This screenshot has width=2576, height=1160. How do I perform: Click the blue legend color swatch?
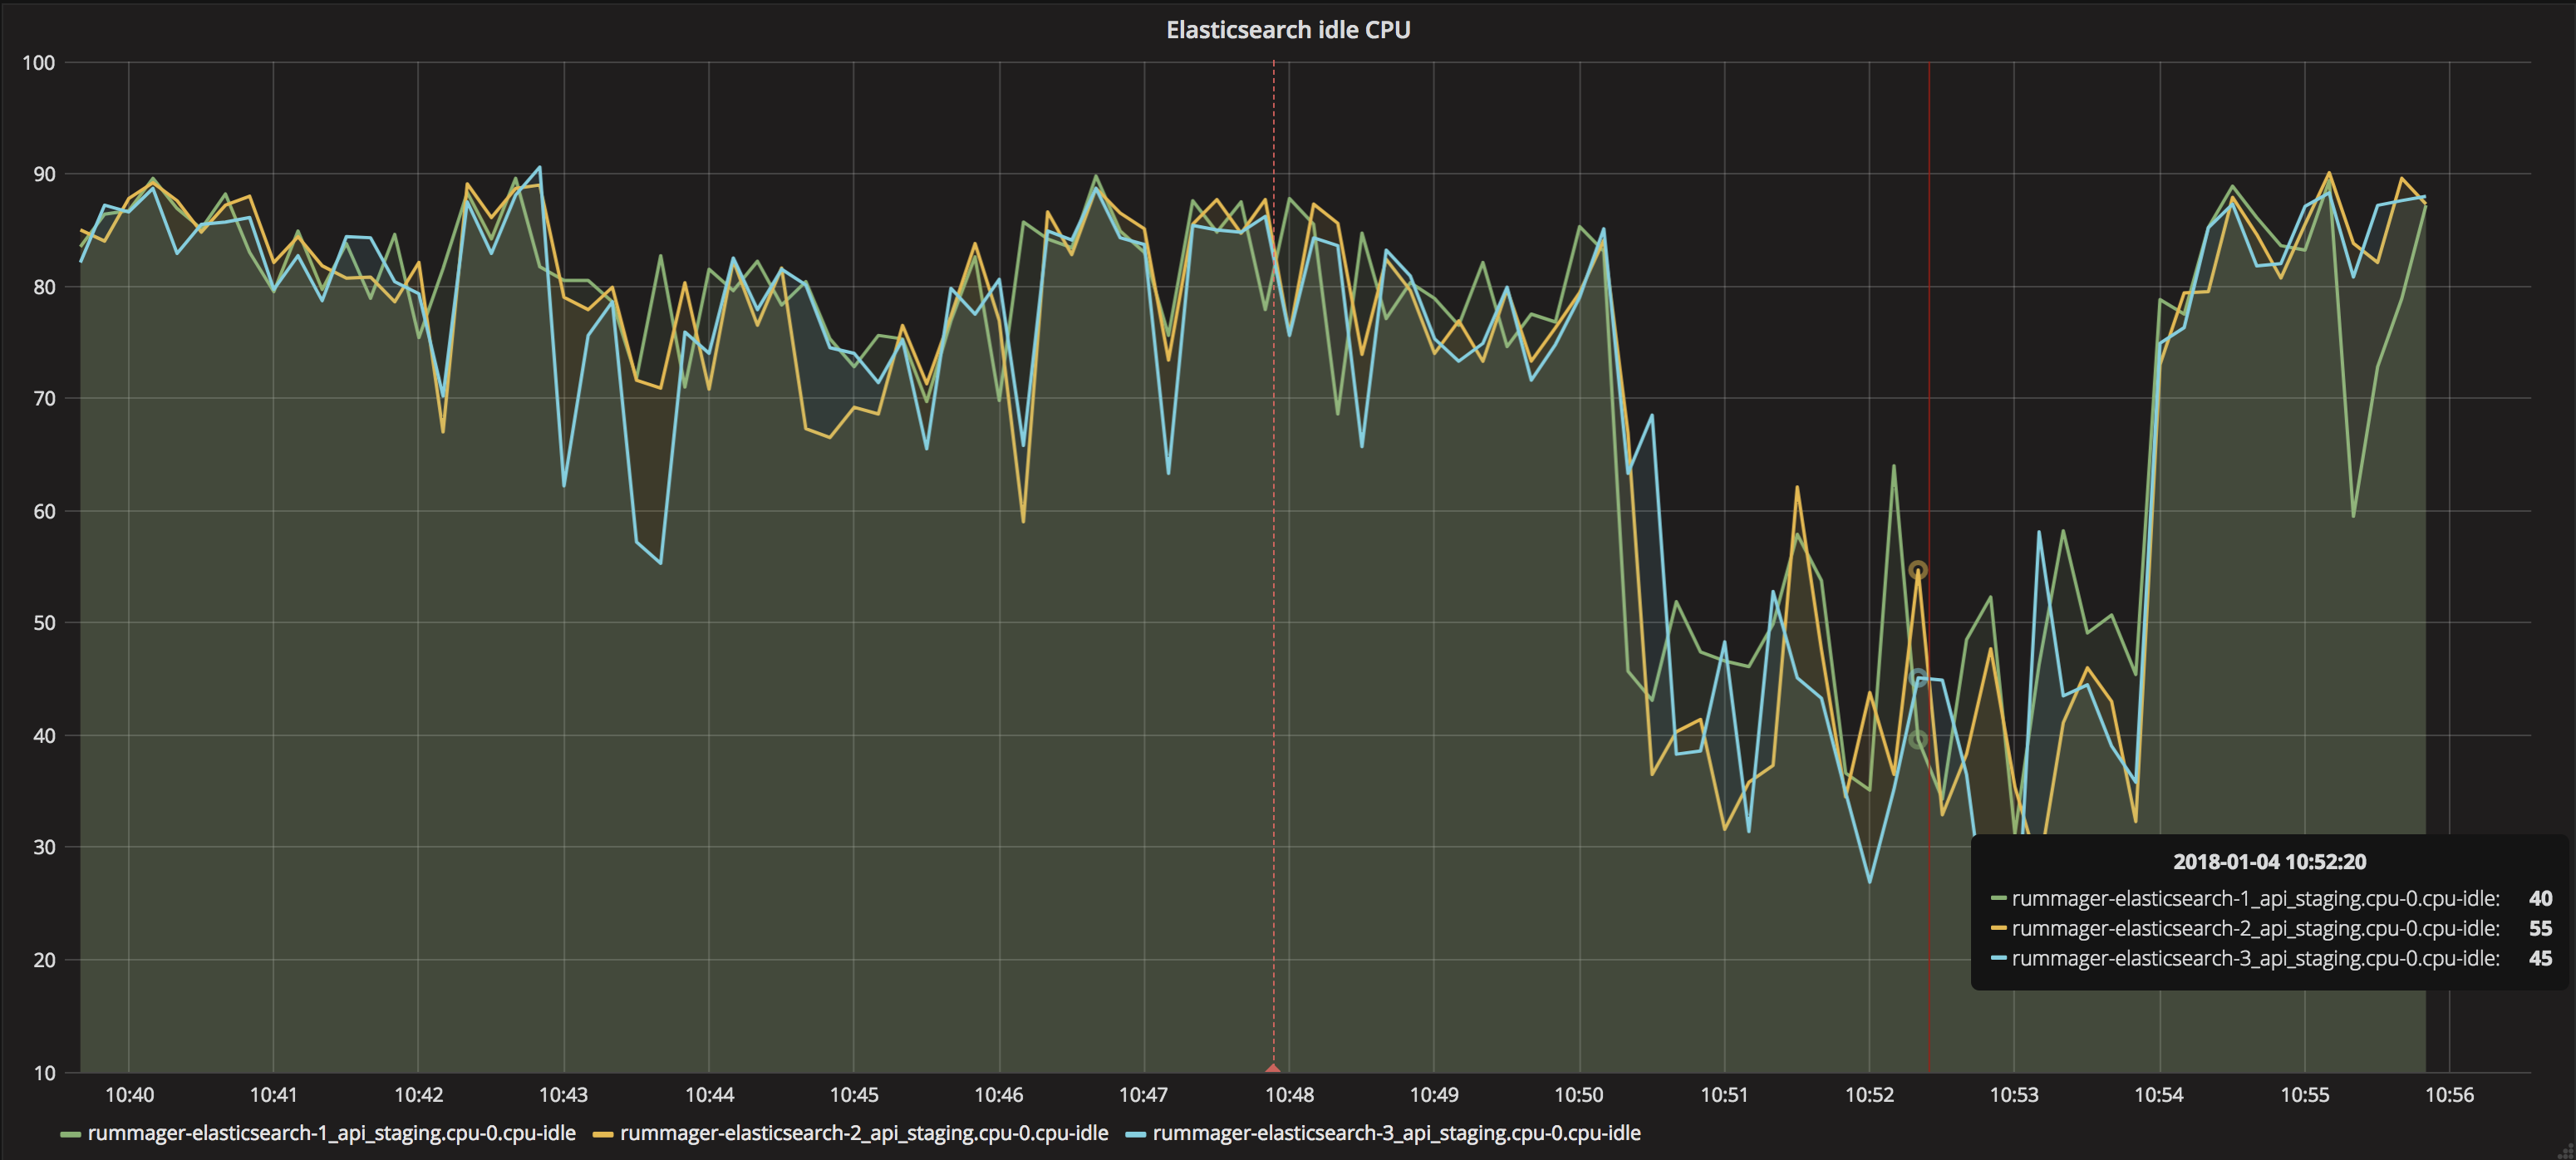(x=1135, y=1134)
